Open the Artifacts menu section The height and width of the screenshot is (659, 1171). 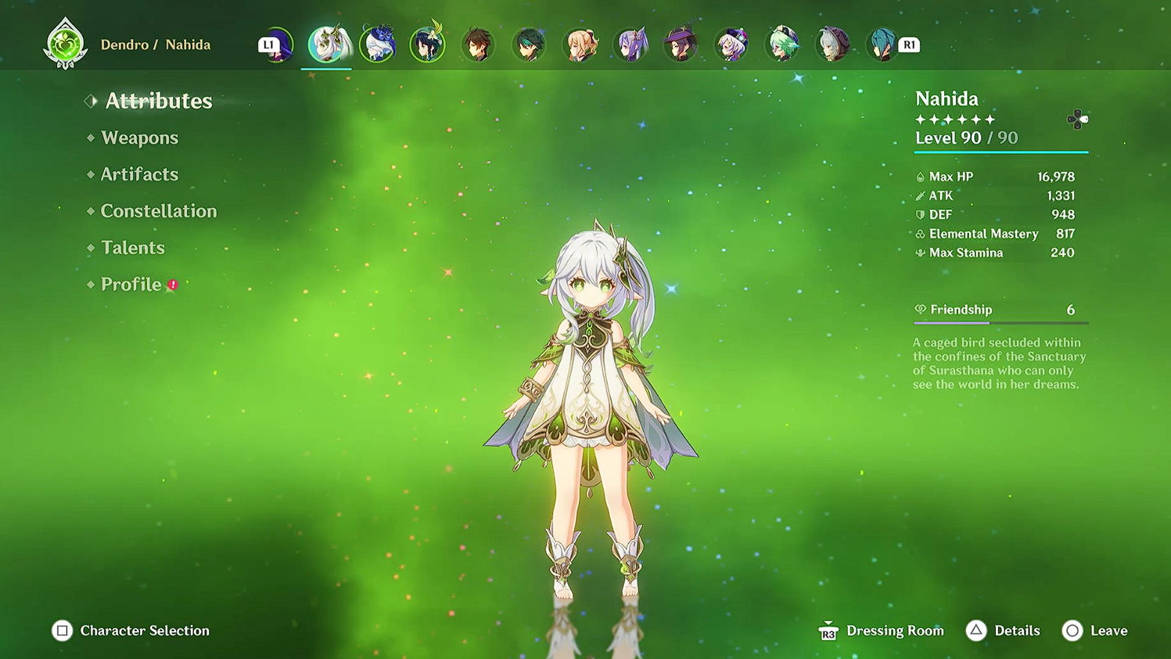click(x=140, y=175)
